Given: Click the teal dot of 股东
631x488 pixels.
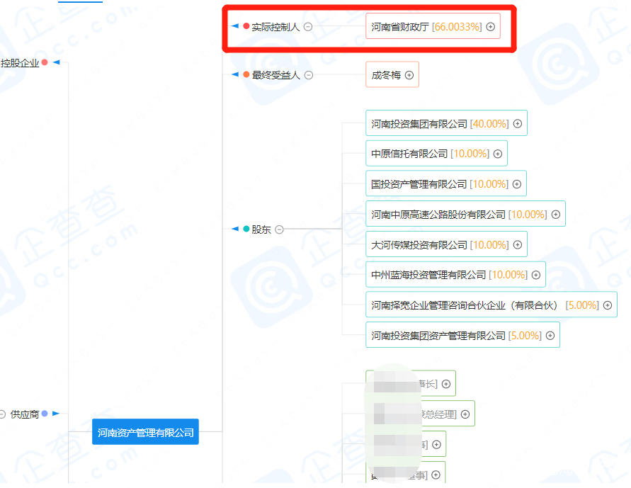Looking at the screenshot, I should click(x=246, y=229).
